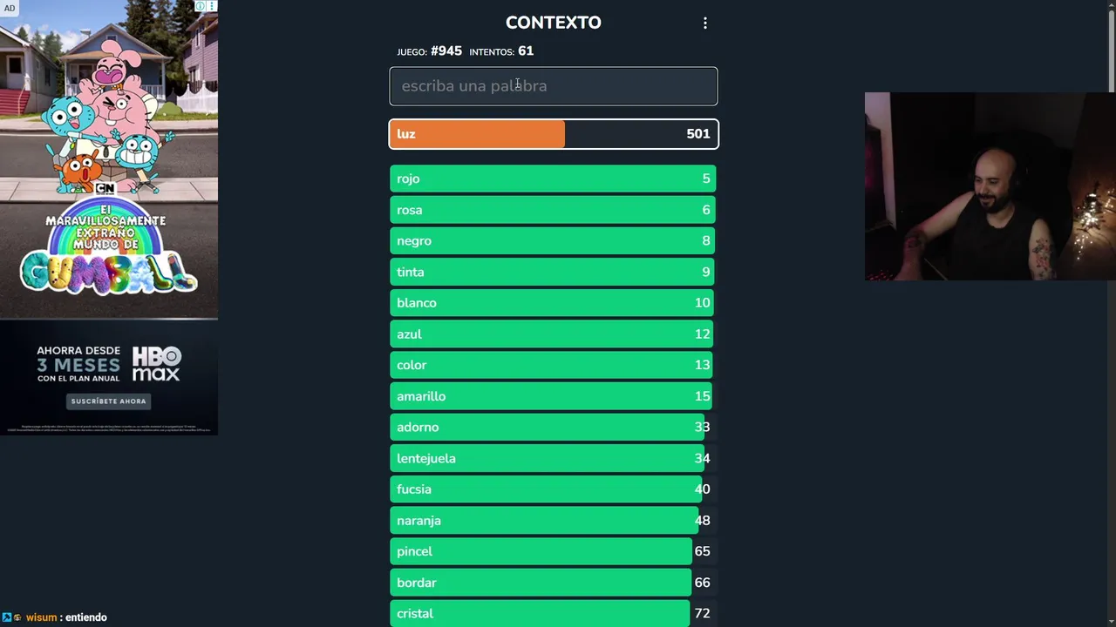Select the orange 'luz' guess bar
This screenshot has width=1116, height=627.
(553, 134)
